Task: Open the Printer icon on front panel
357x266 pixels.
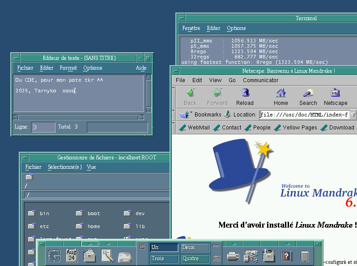Action: (x=233, y=256)
